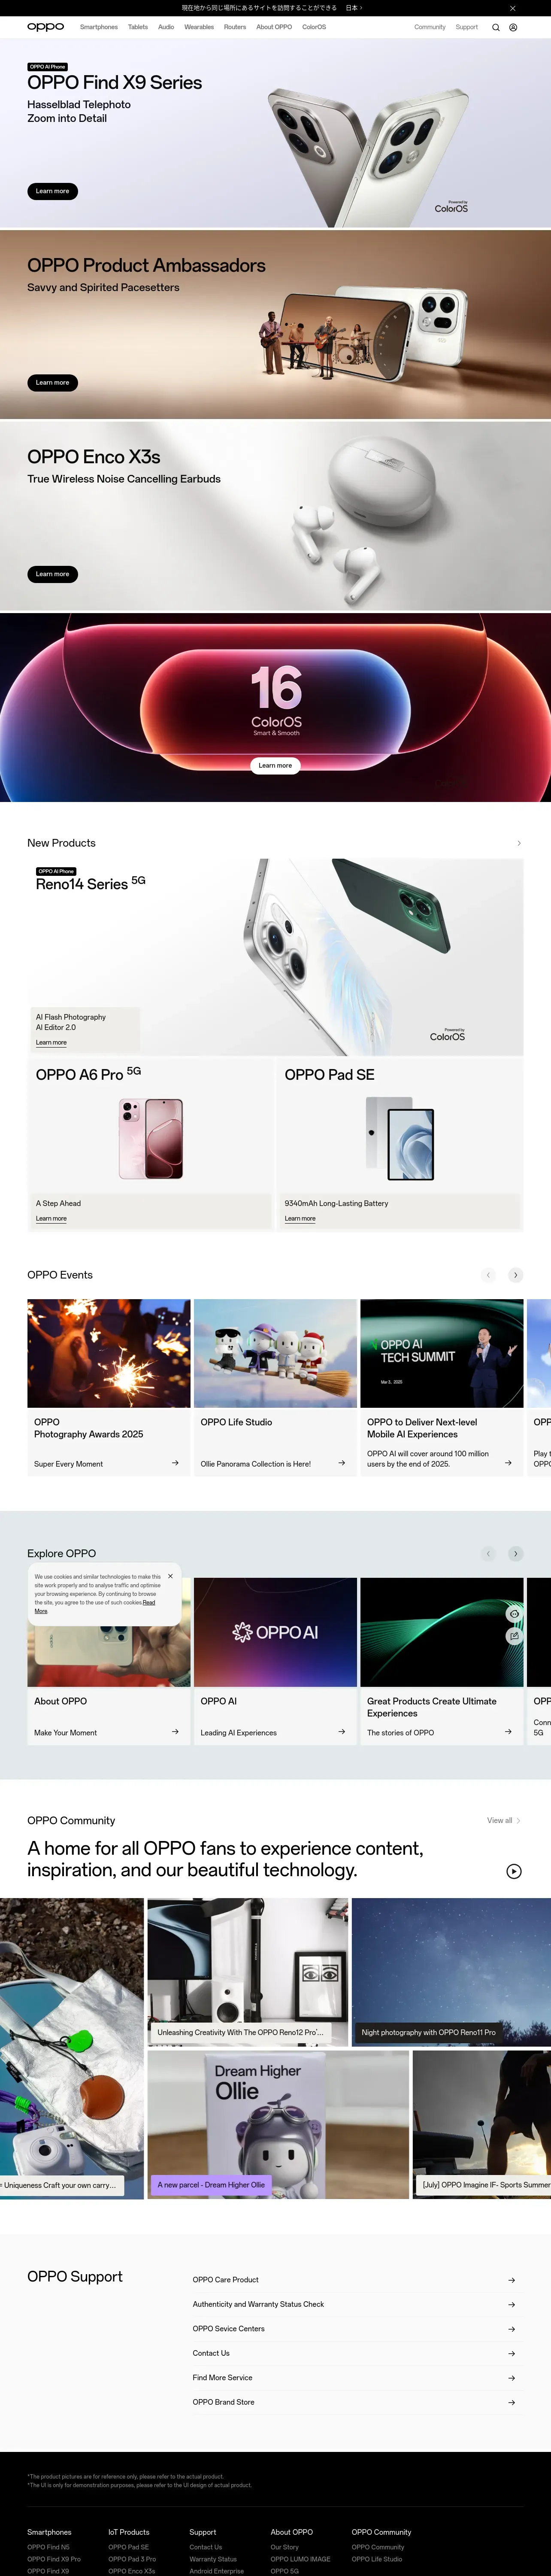Open OPPO Community footer link
551x2576 pixels.
(x=378, y=2547)
